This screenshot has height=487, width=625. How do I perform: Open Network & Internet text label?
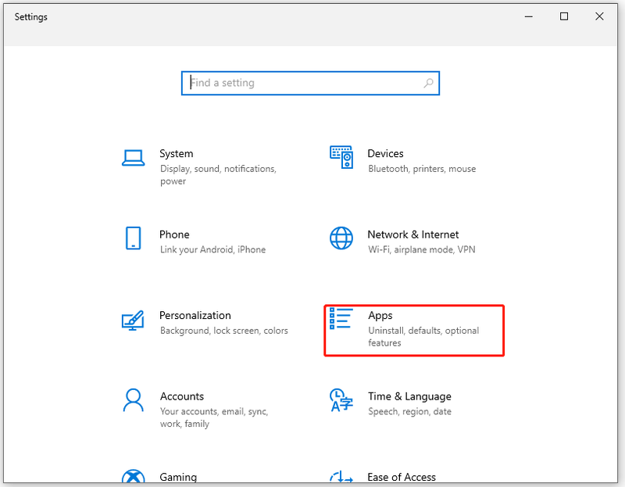(x=413, y=235)
